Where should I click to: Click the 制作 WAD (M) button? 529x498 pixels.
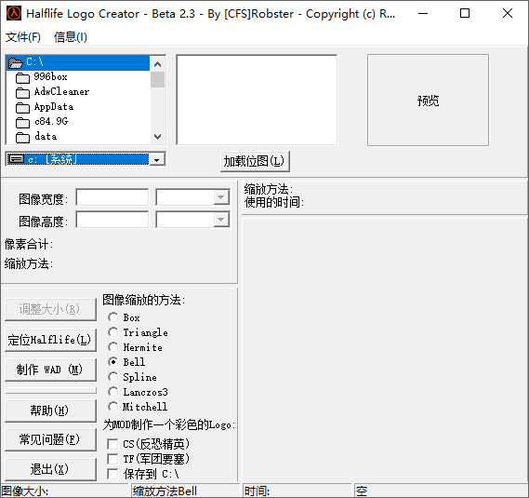pos(50,370)
